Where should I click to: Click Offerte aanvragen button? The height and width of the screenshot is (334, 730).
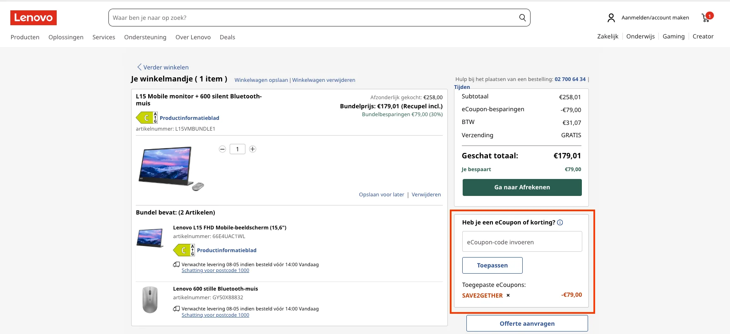pyautogui.click(x=527, y=324)
